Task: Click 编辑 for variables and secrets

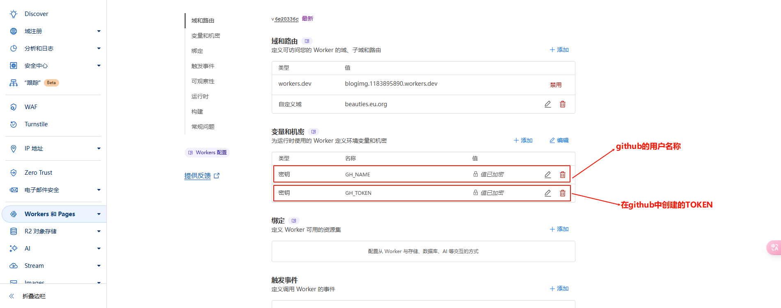Action: click(x=559, y=140)
